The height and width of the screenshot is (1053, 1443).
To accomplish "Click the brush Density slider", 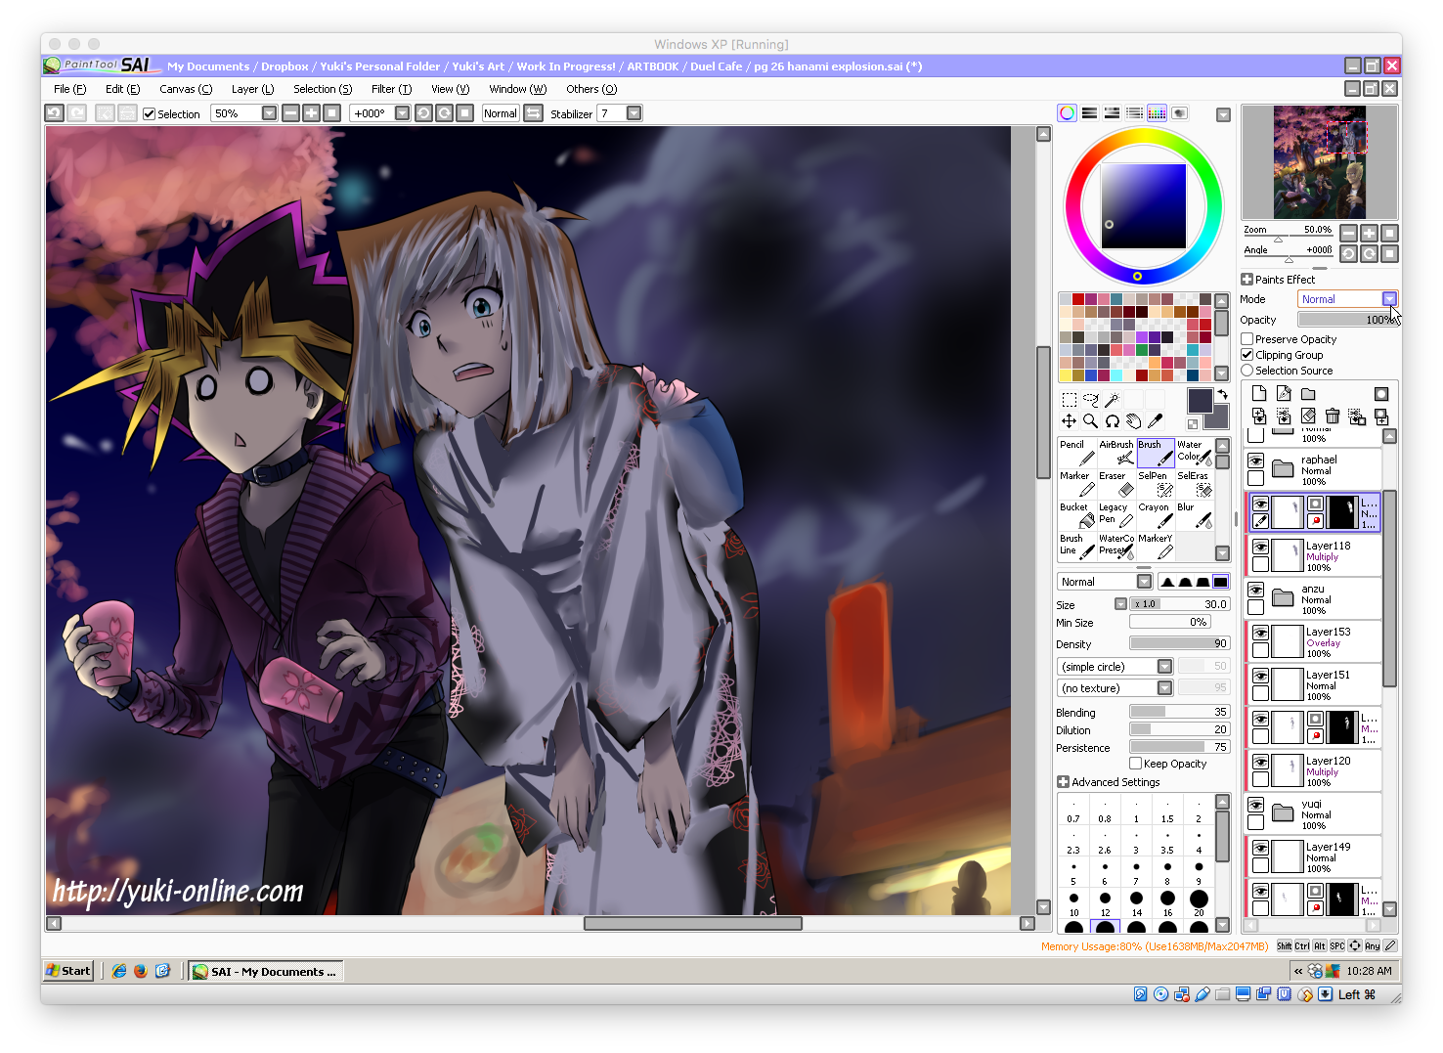I will click(x=1179, y=643).
